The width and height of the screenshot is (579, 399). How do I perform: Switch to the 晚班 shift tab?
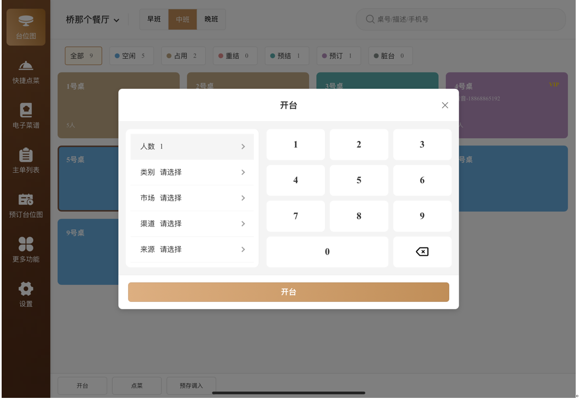(x=211, y=19)
